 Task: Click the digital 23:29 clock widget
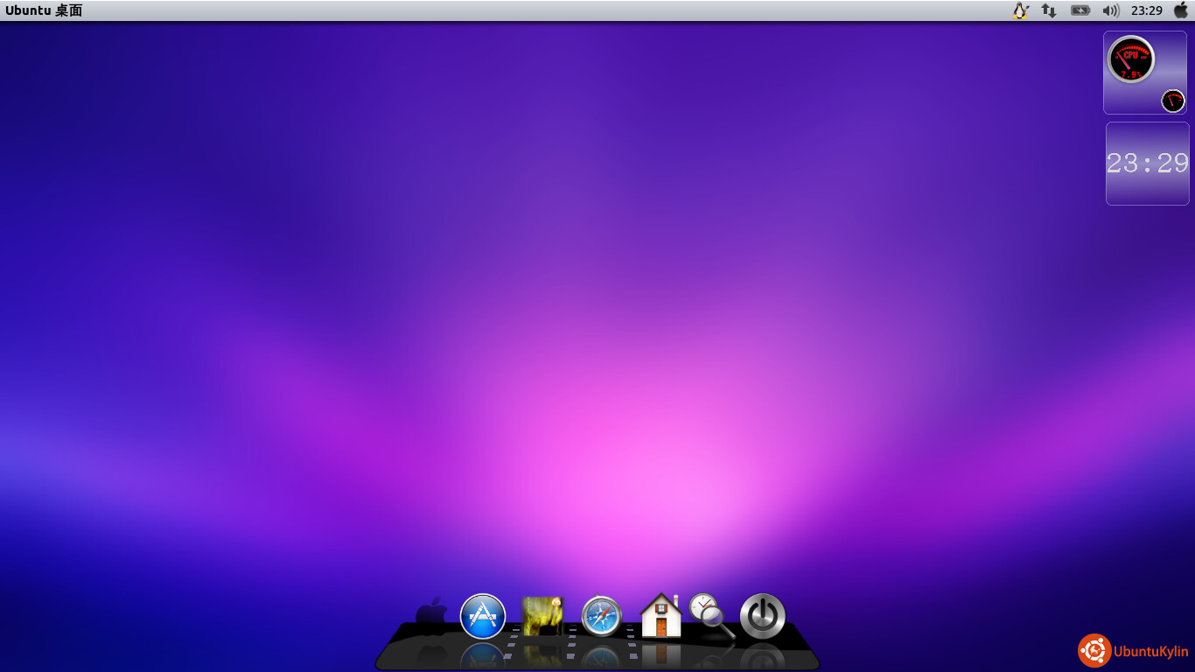click(1147, 164)
